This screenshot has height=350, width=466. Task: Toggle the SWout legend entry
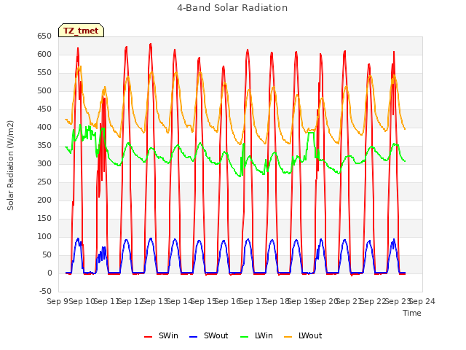pyautogui.click(x=208, y=335)
